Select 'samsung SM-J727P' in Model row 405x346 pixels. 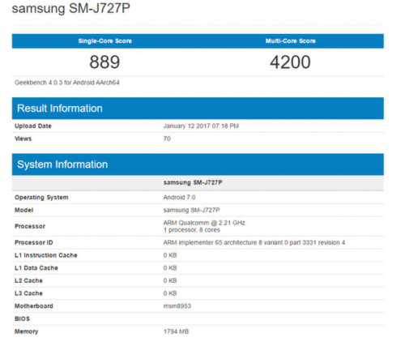(x=191, y=210)
